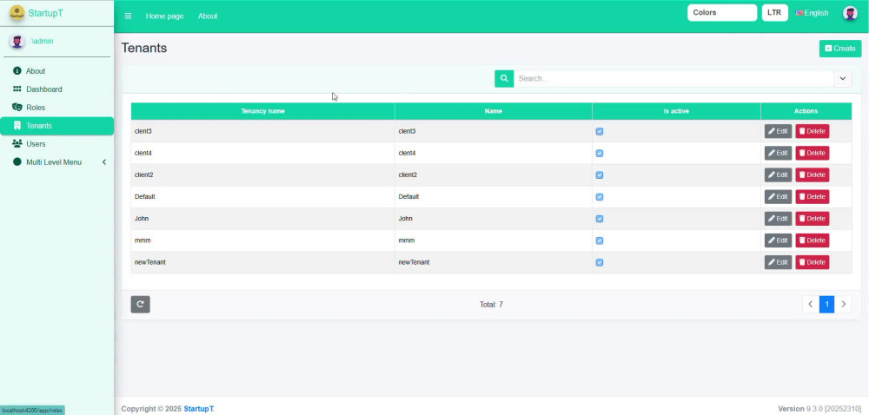Click the Create tenant button
This screenshot has width=869, height=415.
click(840, 49)
